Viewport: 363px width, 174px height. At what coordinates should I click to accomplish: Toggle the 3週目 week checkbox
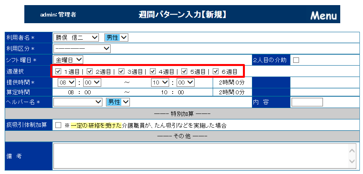(121, 71)
